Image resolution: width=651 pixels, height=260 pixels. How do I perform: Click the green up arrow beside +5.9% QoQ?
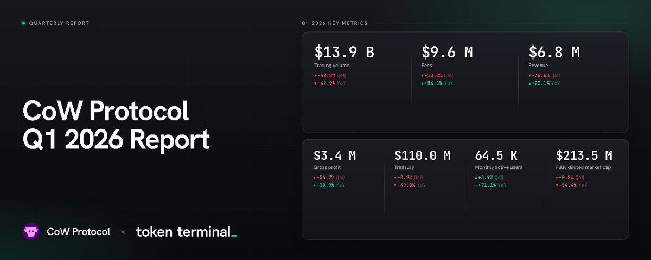[476, 178]
